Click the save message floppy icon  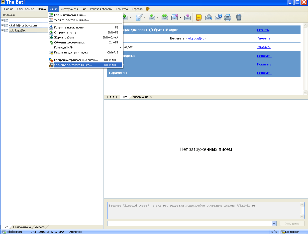[x=218, y=17]
